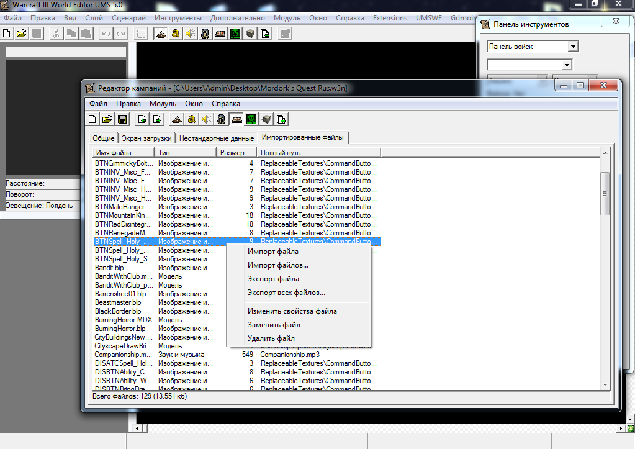Select BurningHorror.MDX model row
The image size is (635, 449).
click(x=236, y=320)
